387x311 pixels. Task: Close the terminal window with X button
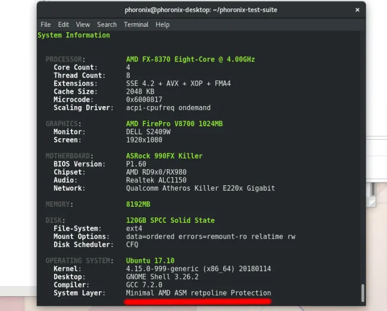(357, 10)
